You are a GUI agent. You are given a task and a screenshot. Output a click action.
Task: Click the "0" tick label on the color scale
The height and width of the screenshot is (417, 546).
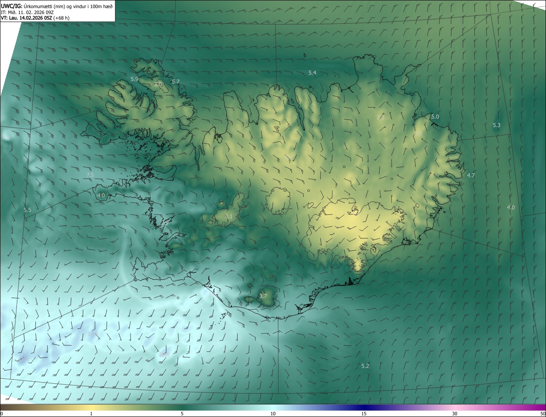coord(2,414)
